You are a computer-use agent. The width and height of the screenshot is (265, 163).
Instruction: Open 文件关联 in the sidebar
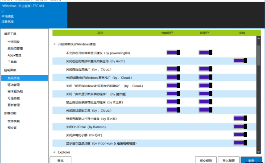(x=14, y=121)
